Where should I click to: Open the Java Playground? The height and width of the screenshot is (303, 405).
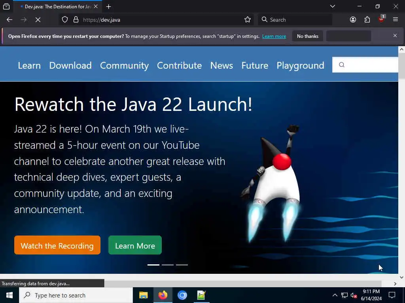pos(300,65)
